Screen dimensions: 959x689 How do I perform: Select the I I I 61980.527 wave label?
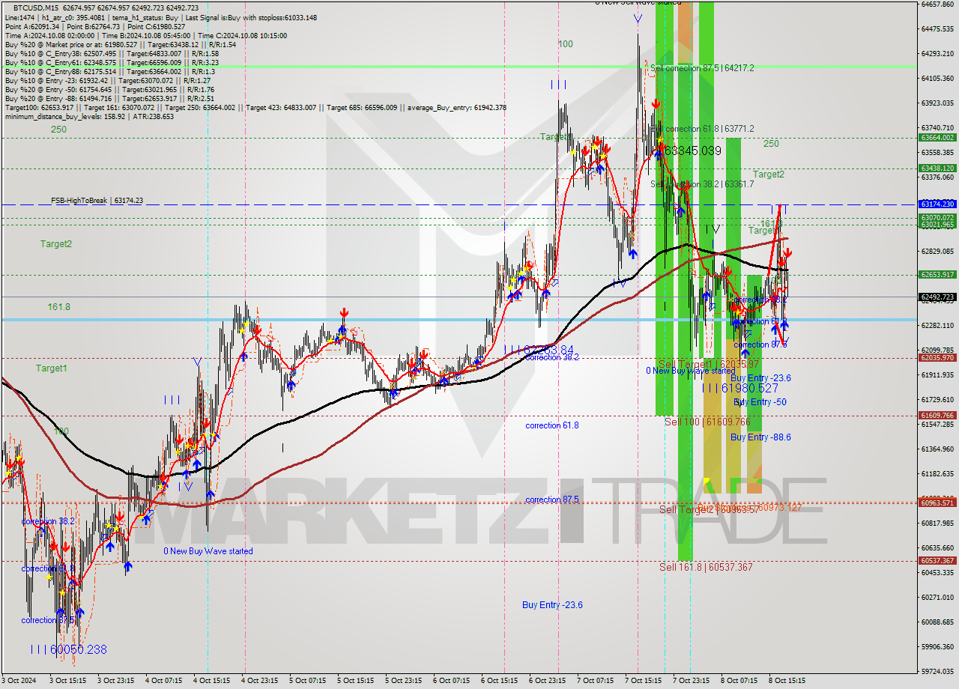point(740,388)
